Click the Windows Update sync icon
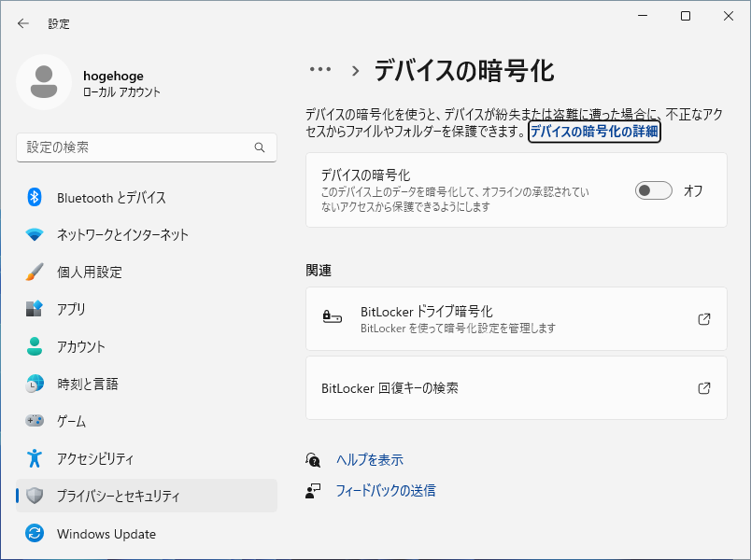This screenshot has height=560, width=751. click(35, 534)
